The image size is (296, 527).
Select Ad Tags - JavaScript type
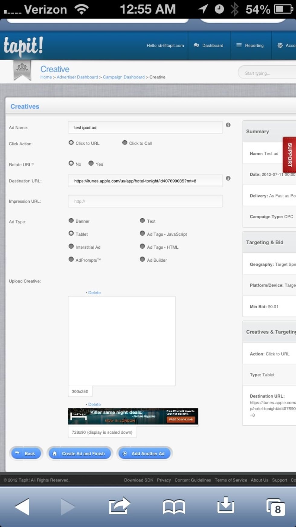tap(142, 233)
